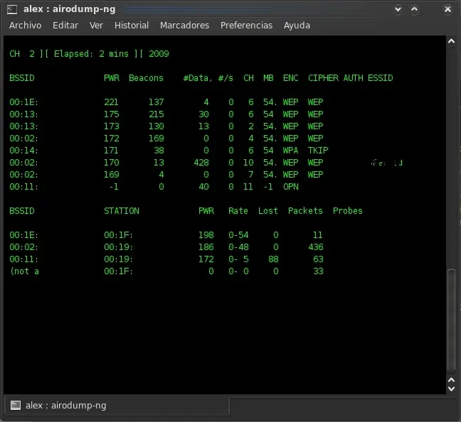Viewport: 461px width, 422px height.
Task: Click the year '2009' in header
Action: coord(159,54)
